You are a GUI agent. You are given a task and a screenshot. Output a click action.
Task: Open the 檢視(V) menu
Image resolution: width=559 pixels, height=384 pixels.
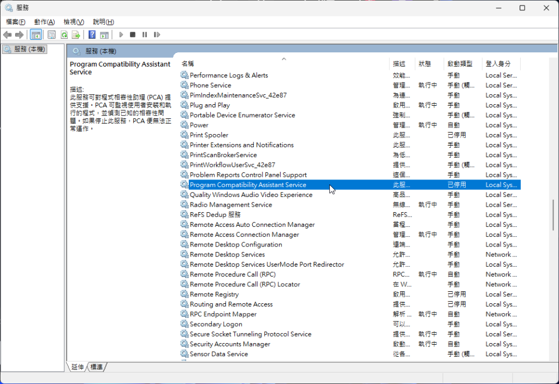pyautogui.click(x=74, y=22)
